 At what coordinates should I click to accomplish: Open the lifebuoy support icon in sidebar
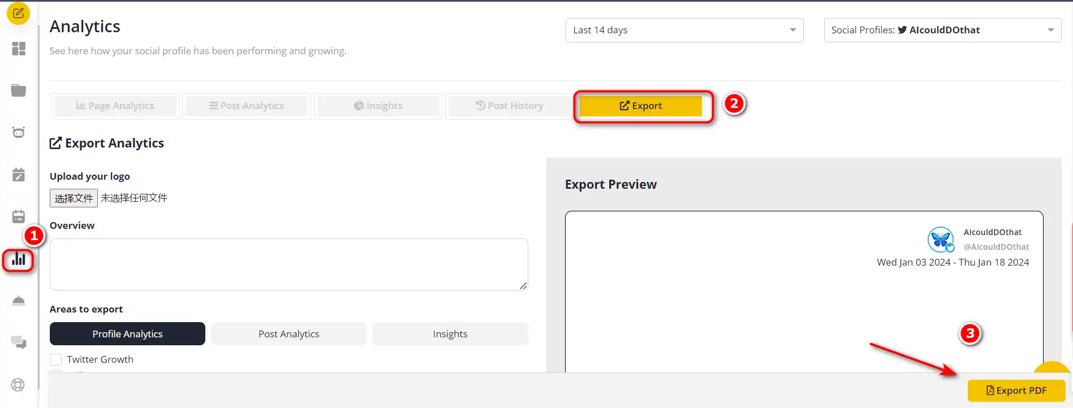pos(18,385)
